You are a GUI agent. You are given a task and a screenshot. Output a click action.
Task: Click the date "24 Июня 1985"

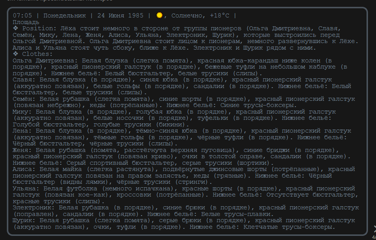tap(120, 16)
